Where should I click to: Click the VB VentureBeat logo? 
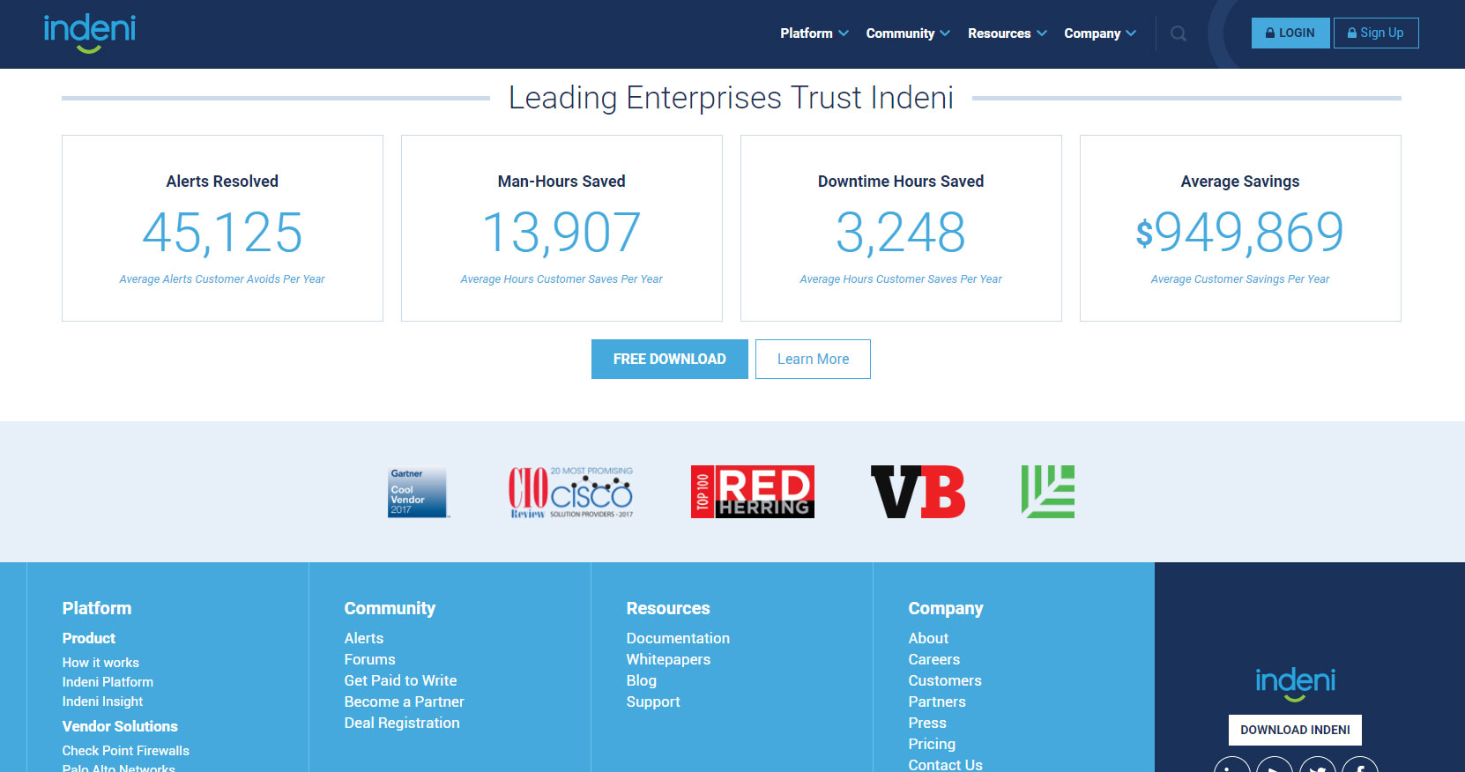tap(918, 492)
